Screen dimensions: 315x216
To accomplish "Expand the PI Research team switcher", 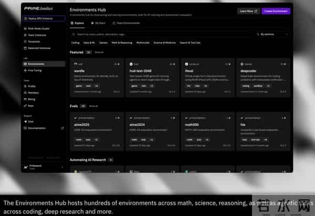I will click(62, 168).
